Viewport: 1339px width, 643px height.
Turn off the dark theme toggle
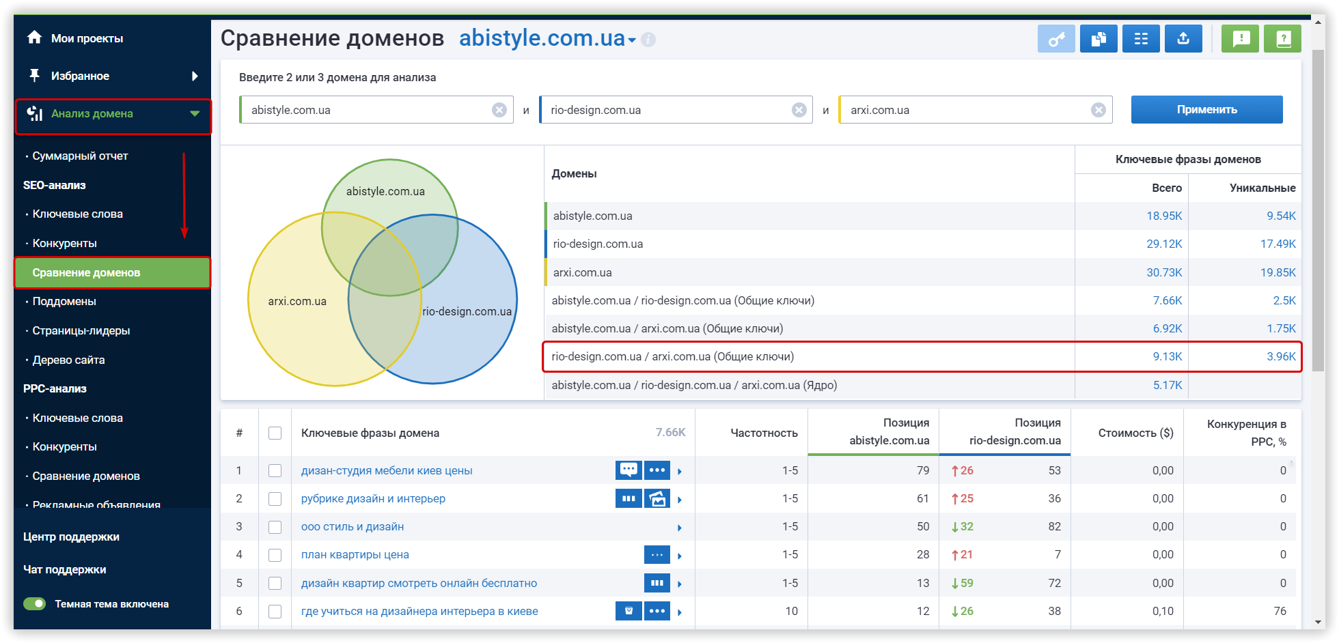[x=34, y=604]
